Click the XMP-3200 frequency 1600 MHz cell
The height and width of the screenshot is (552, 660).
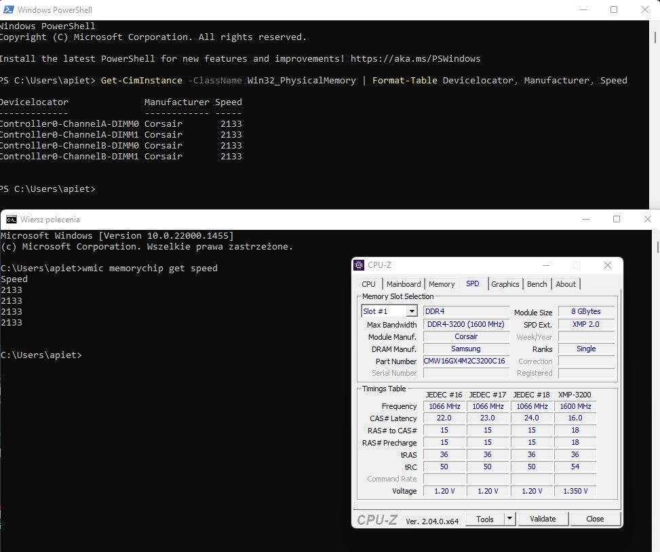click(575, 406)
